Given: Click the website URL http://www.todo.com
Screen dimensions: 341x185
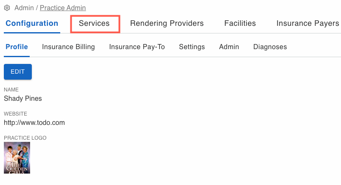Looking at the screenshot, I should tap(34, 123).
